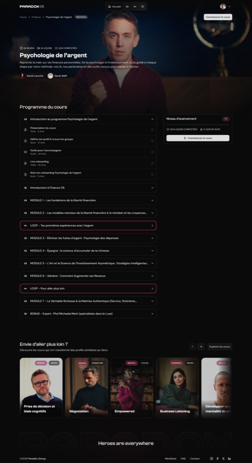The height and width of the screenshot is (463, 252).
Task: Toggle completion circle for 'Live onboarding' lesson
Action: point(152,163)
